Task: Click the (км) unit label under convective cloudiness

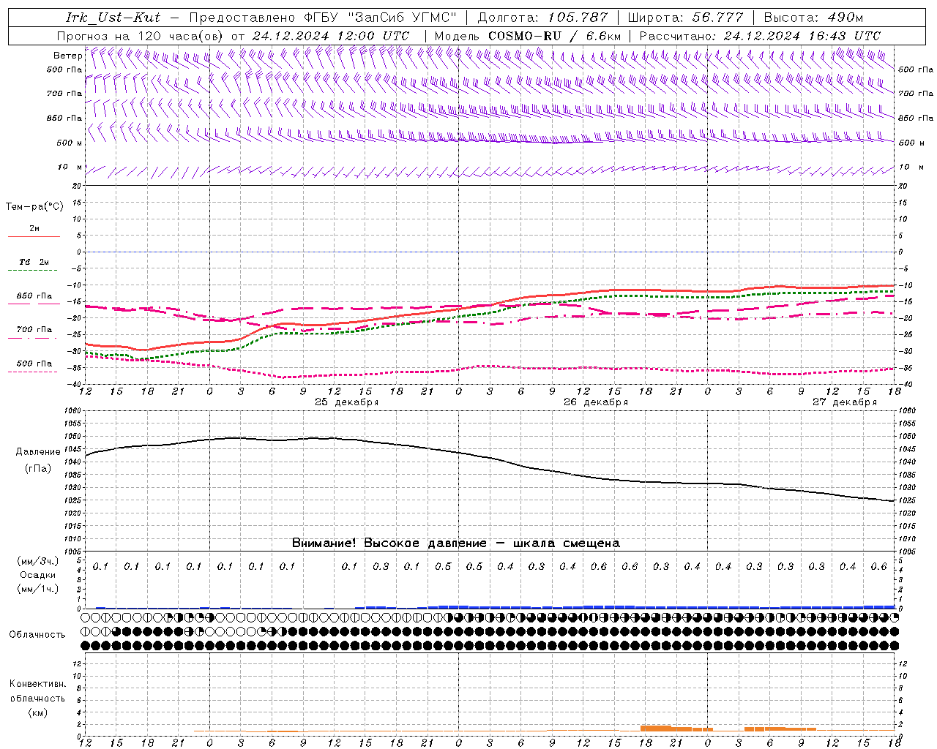Action: (x=38, y=712)
